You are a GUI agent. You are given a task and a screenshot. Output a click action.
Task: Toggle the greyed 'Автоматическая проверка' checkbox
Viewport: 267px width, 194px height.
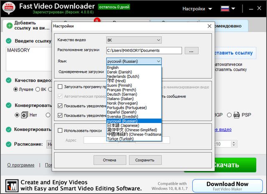(60, 96)
